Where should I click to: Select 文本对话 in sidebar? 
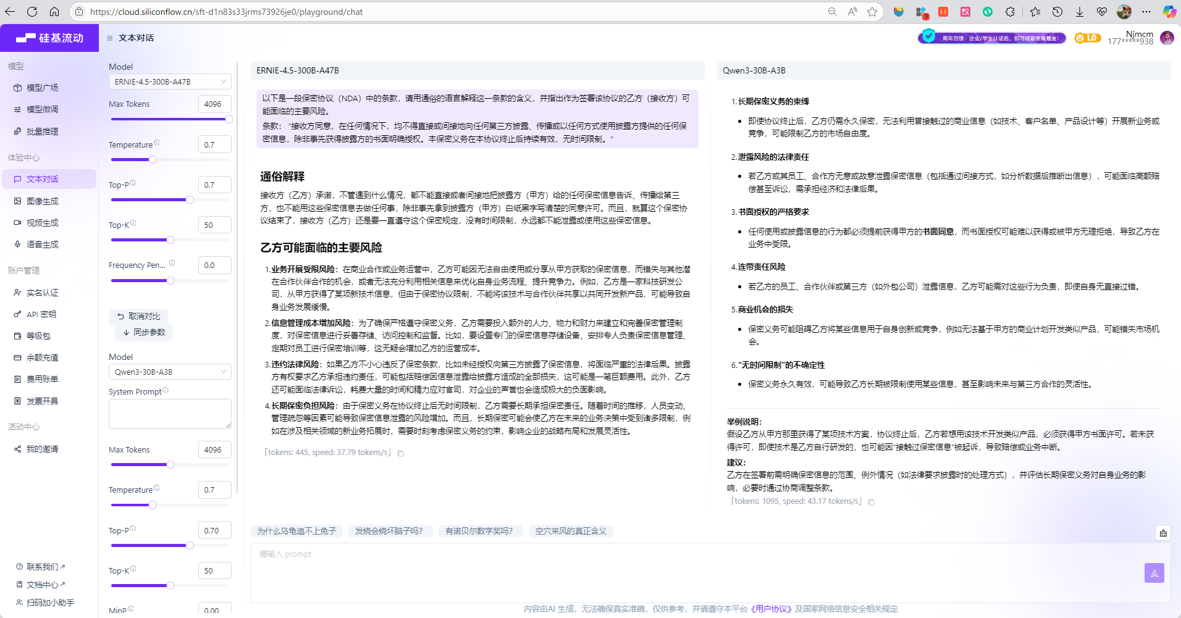49,179
